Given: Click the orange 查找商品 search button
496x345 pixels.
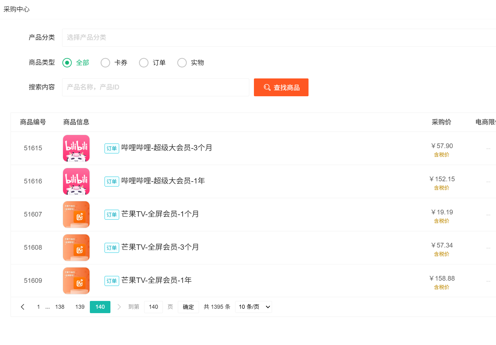Looking at the screenshot, I should [x=281, y=87].
